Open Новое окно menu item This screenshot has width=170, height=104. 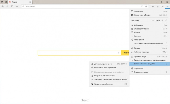(x=149, y=11)
